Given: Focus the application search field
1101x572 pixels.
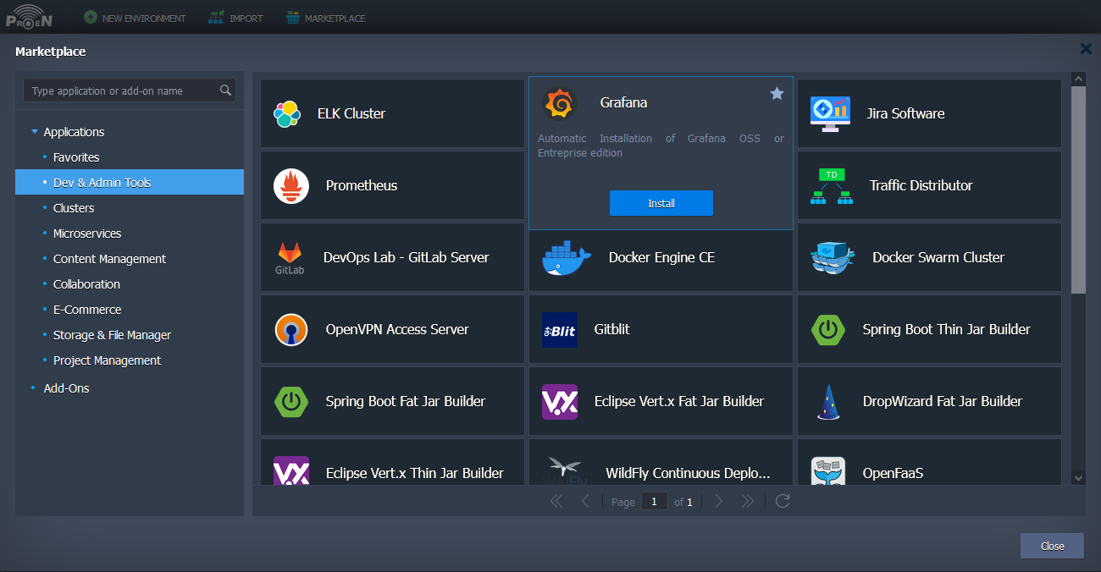Looking at the screenshot, I should click(130, 91).
